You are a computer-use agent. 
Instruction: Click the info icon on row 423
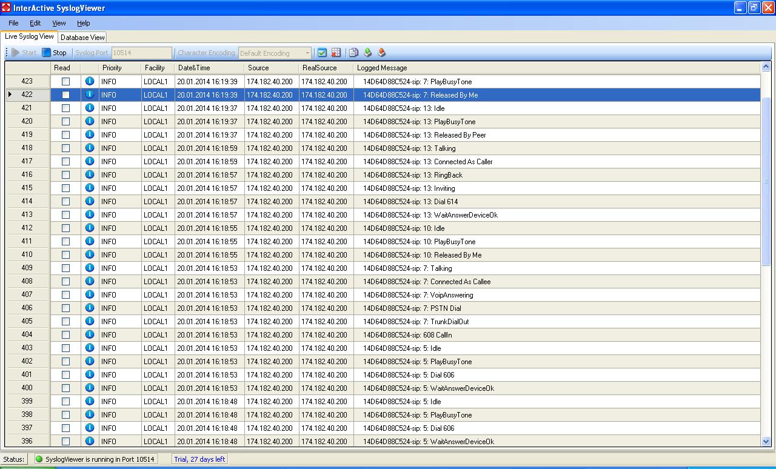point(90,81)
